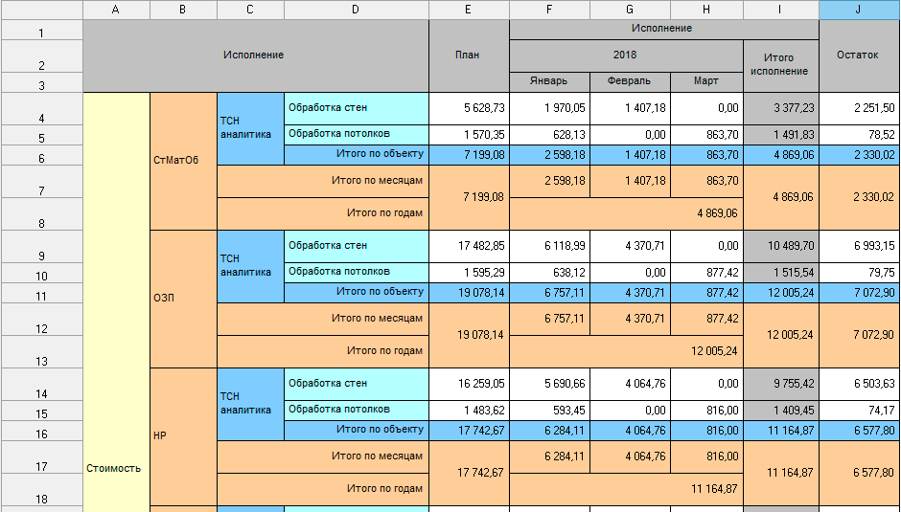Screen dimensions: 901x512
Task: Click the 'Февраль' month header
Action: click(x=630, y=82)
